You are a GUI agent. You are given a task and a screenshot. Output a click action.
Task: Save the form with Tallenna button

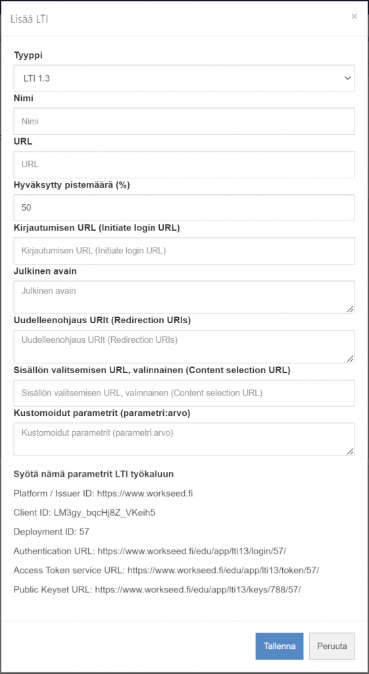click(280, 646)
